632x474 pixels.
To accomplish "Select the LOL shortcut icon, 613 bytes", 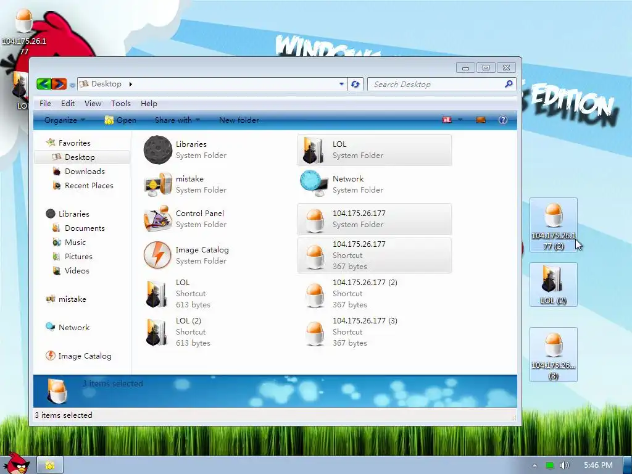I will [x=156, y=293].
